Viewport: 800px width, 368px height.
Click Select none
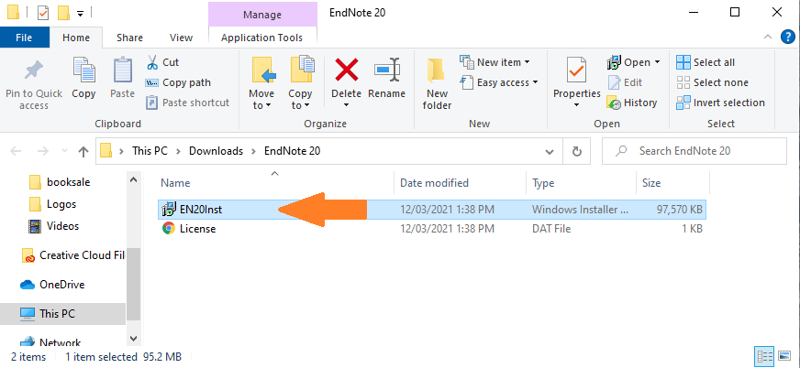[712, 82]
